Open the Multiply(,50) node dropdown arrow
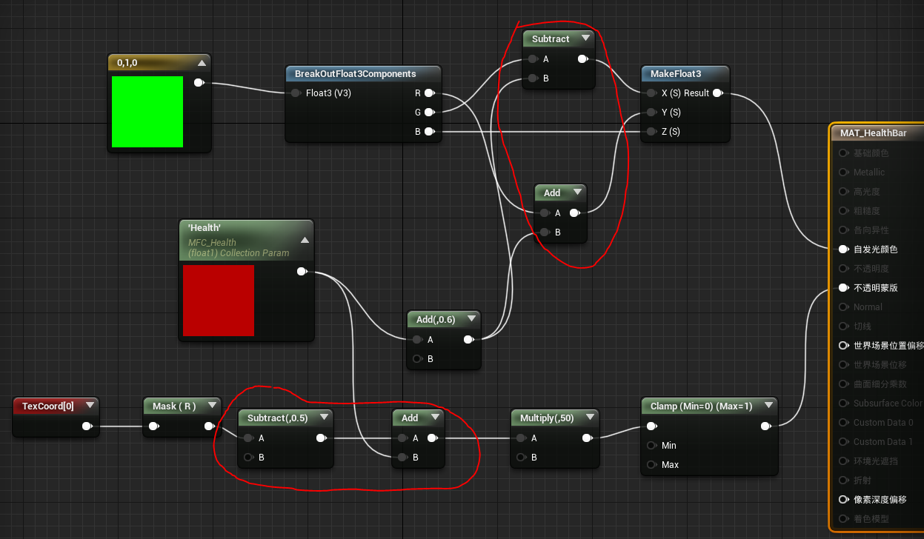This screenshot has height=539, width=924. point(588,418)
